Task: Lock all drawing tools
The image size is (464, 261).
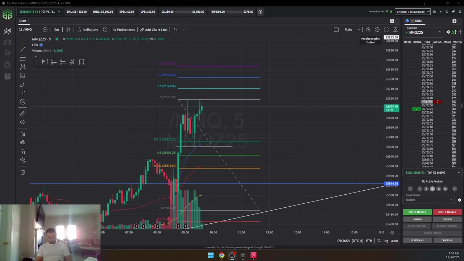Action: [22, 152]
